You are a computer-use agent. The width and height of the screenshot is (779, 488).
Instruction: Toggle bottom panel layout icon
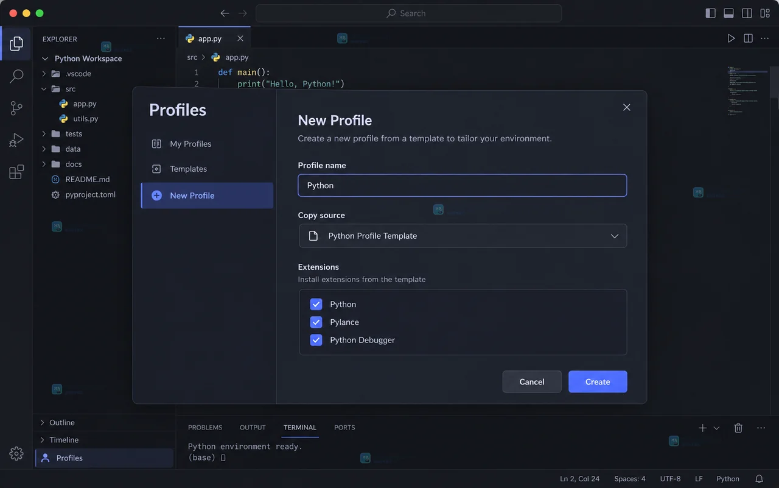coord(728,13)
